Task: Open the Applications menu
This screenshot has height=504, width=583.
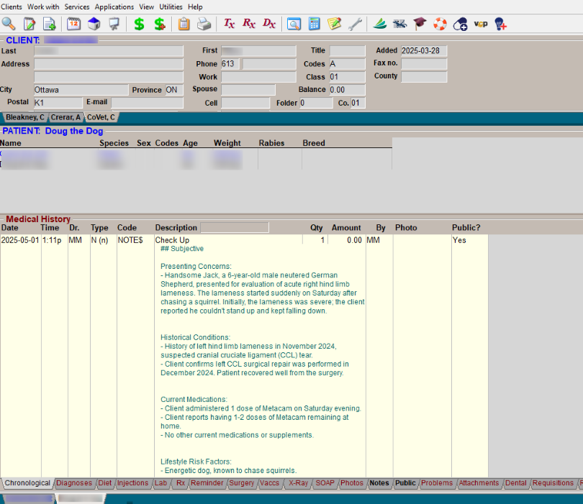Action: click(114, 6)
